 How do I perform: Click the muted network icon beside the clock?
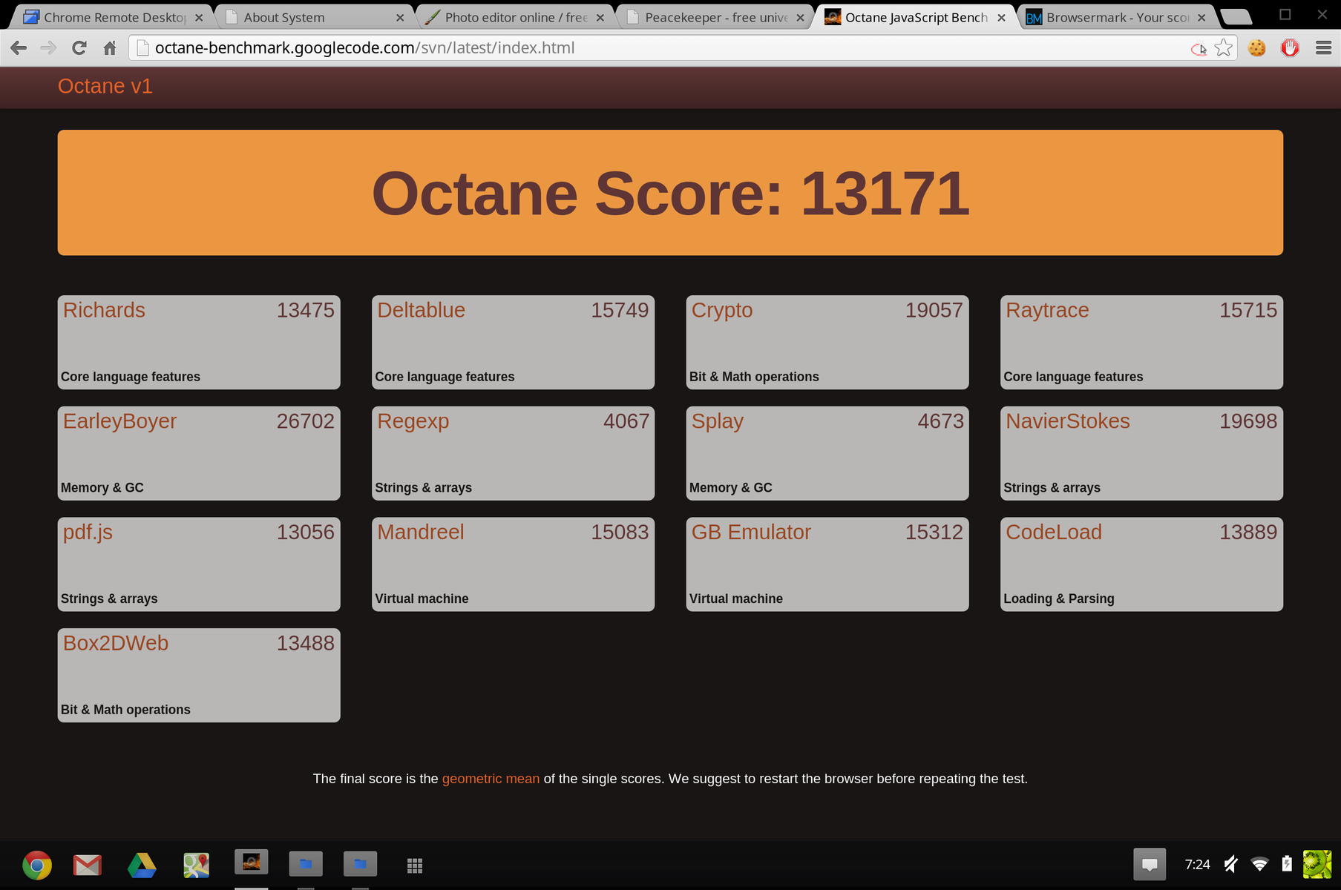tap(1231, 864)
